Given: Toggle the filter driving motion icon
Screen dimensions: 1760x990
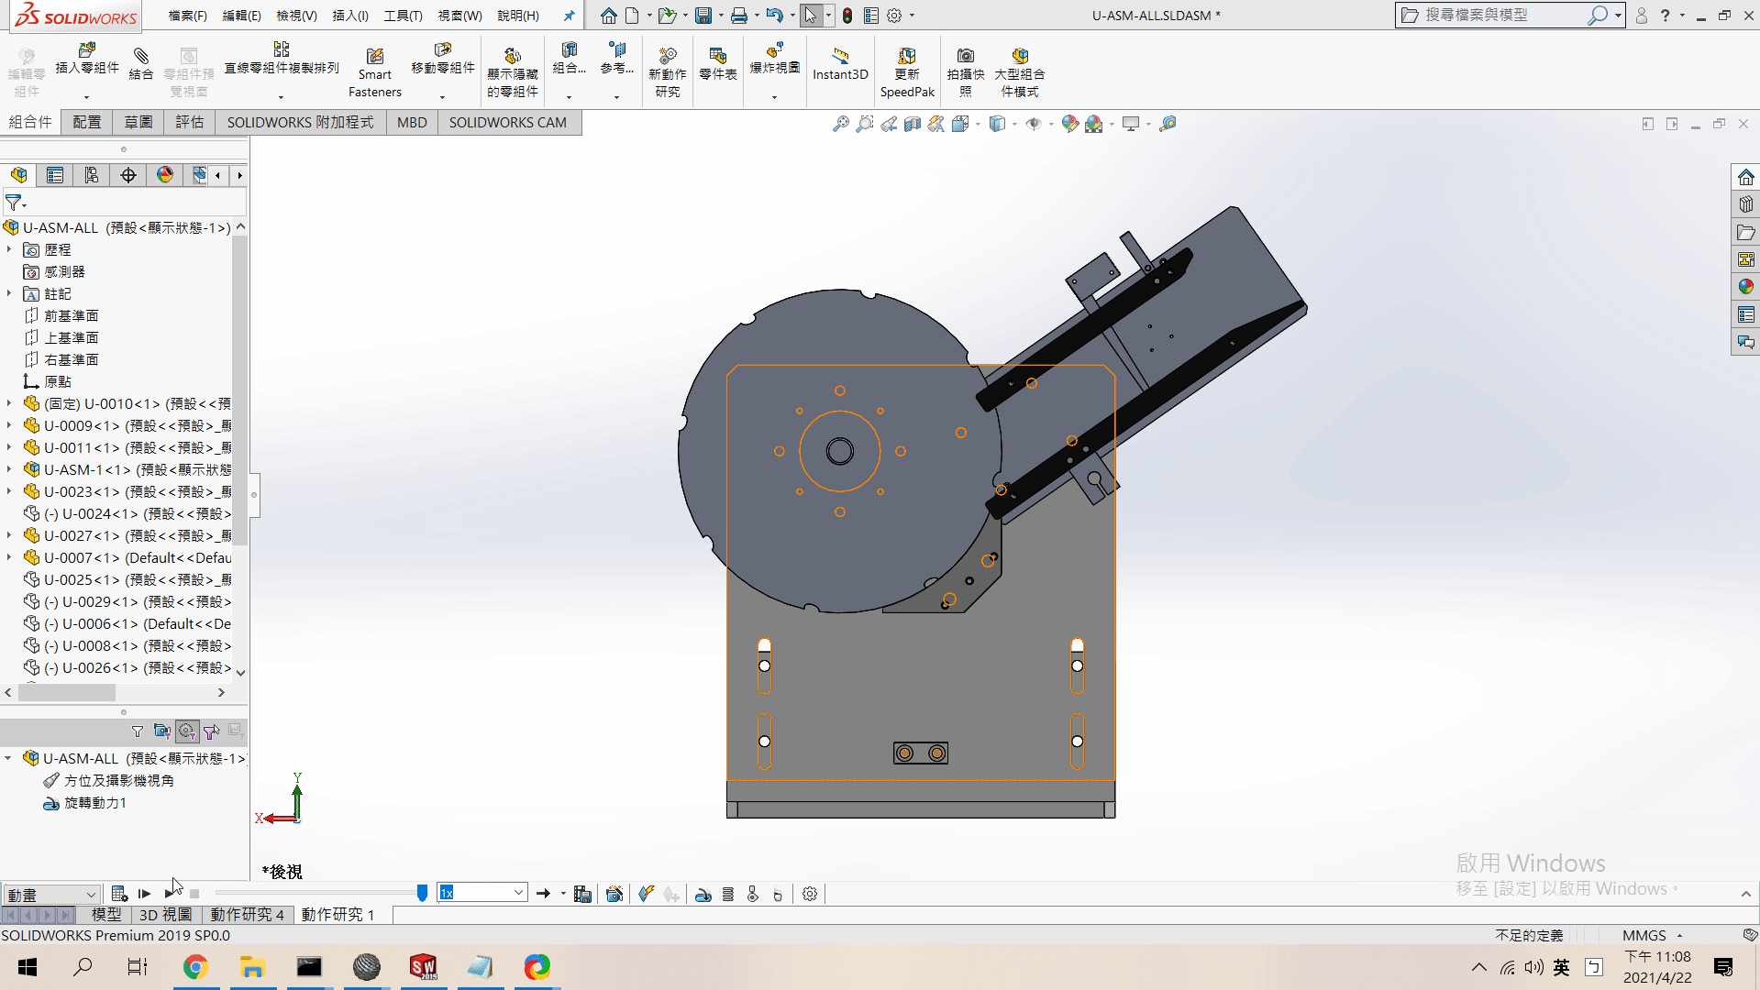Looking at the screenshot, I should point(187,731).
